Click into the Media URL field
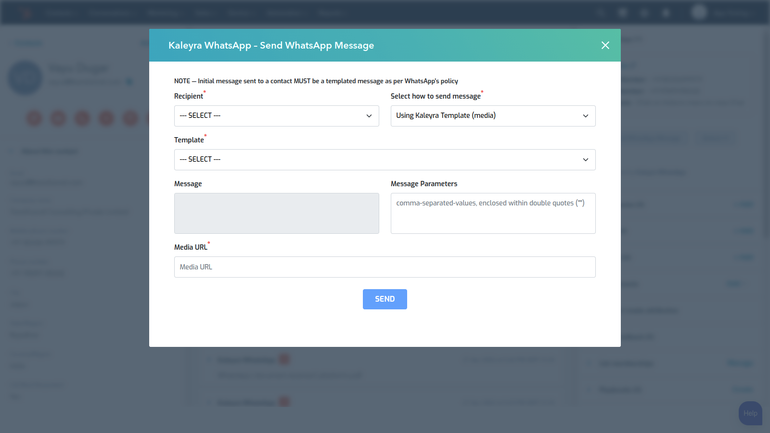The width and height of the screenshot is (770, 433). (x=385, y=267)
